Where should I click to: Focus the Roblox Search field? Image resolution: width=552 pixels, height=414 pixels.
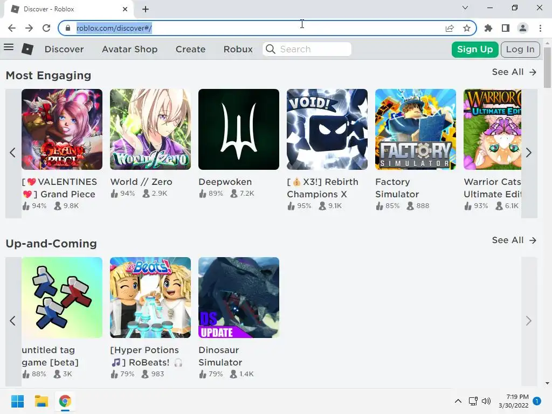307,49
